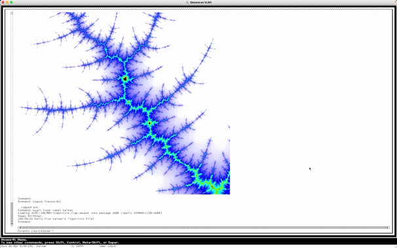Screen dimensions: 397x248
Task: Click the X11 icon in the title bar
Action: click(187, 2)
